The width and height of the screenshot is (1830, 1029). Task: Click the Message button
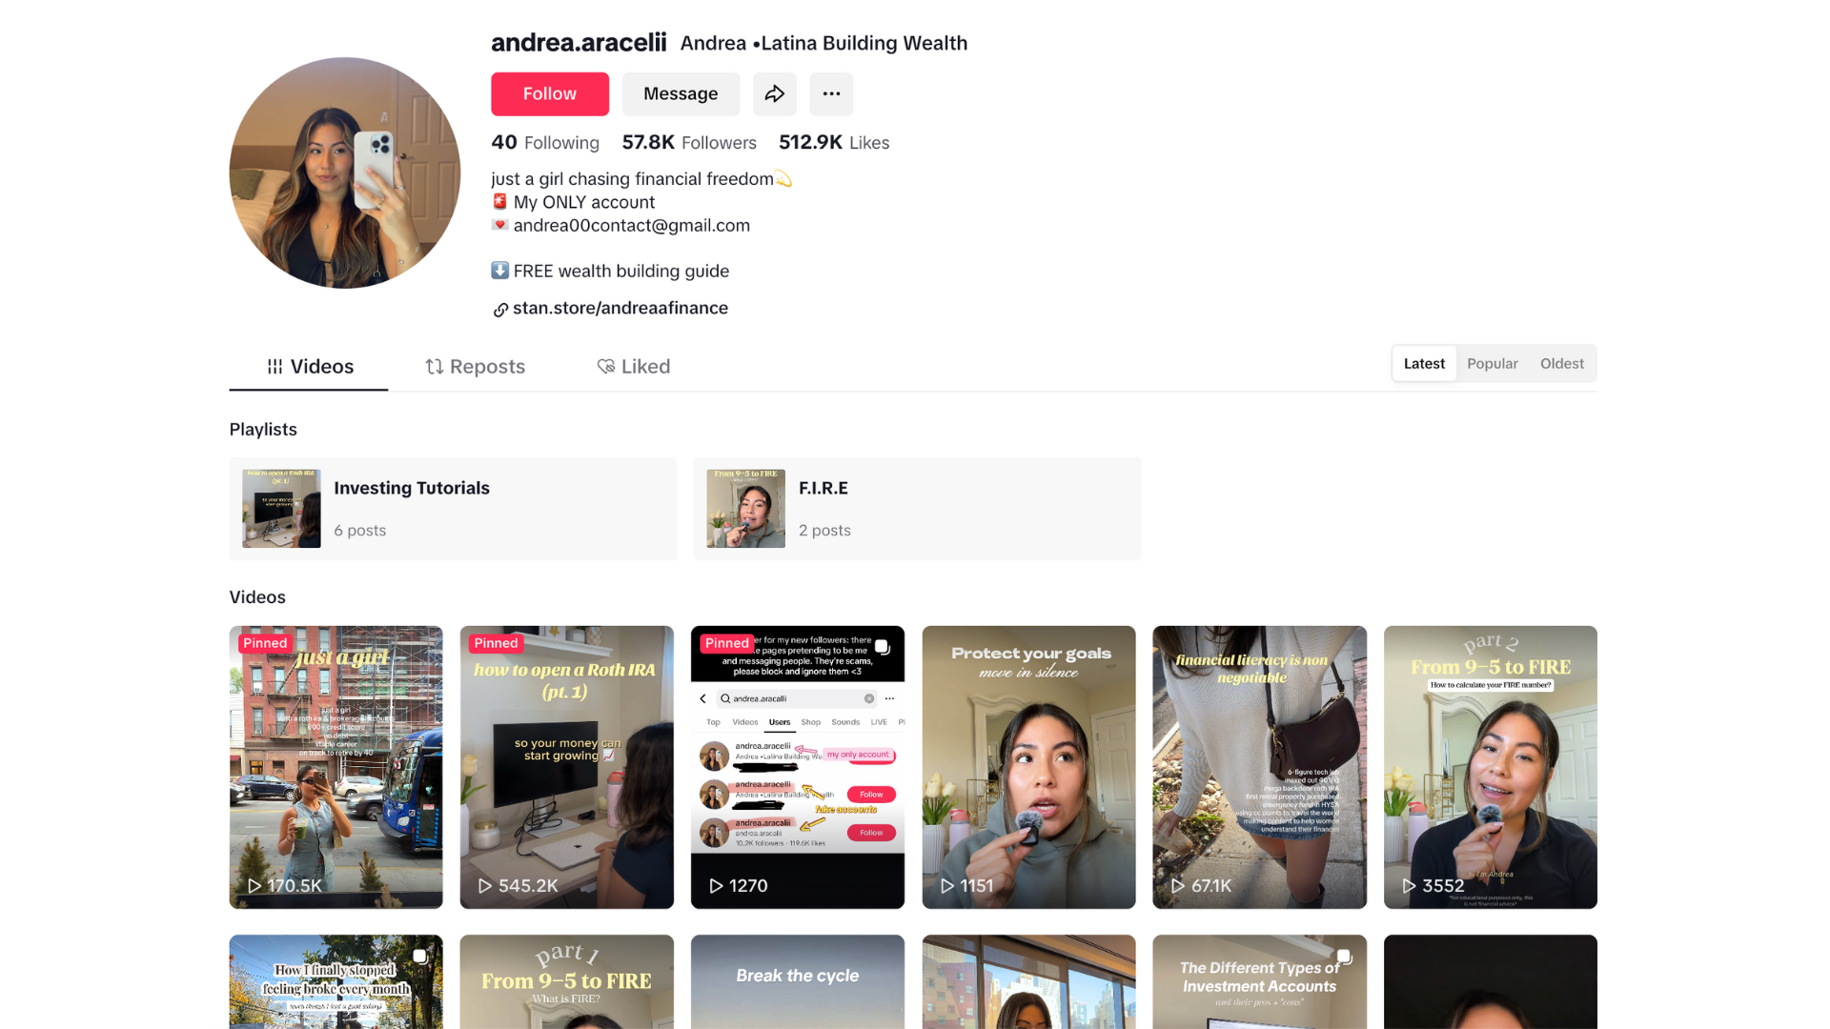681,93
